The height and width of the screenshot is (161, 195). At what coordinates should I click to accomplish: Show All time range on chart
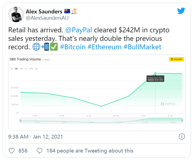(x=36, y=69)
